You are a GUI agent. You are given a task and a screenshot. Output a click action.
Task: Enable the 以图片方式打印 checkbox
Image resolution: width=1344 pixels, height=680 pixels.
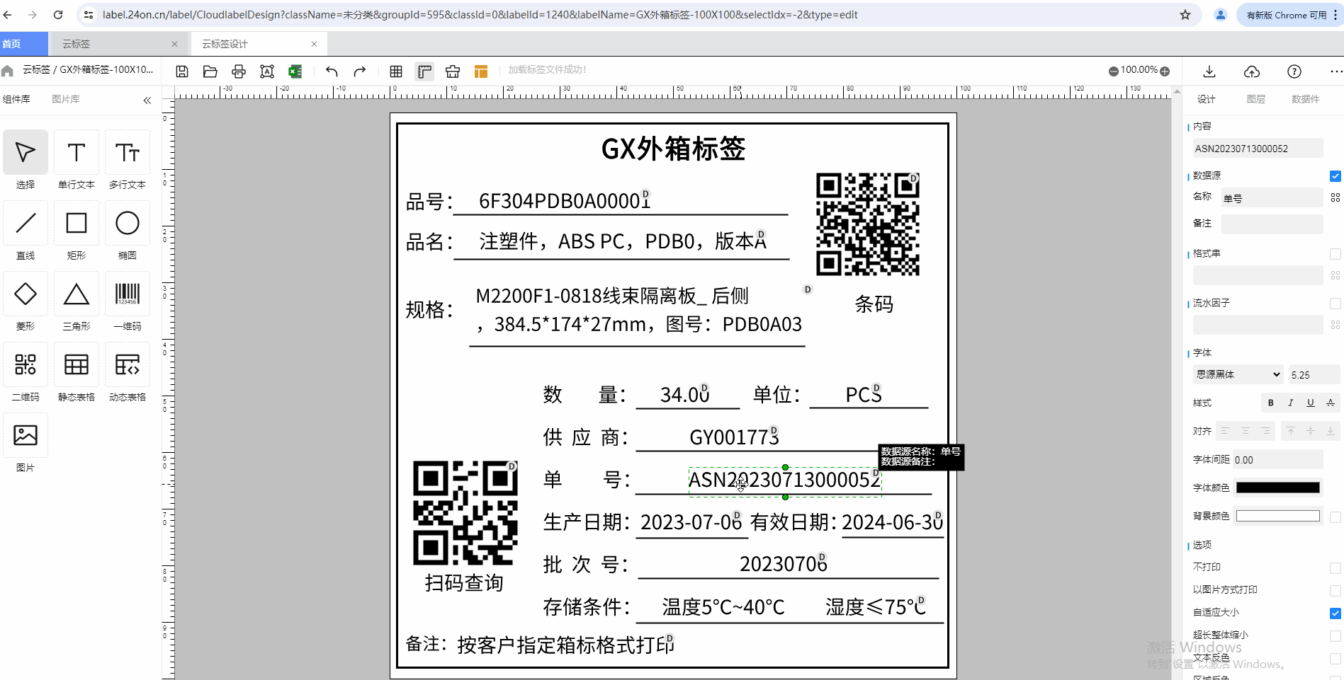pos(1335,590)
